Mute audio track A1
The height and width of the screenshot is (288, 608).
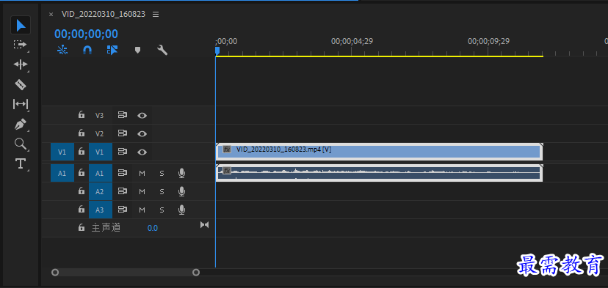pyautogui.click(x=142, y=173)
